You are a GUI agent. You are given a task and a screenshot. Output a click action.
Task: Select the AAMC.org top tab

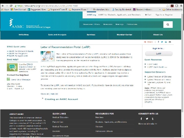point(91,15)
